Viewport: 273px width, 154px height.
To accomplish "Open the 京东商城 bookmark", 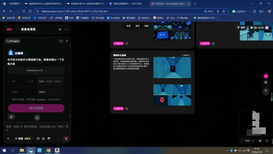I will pos(98,18).
